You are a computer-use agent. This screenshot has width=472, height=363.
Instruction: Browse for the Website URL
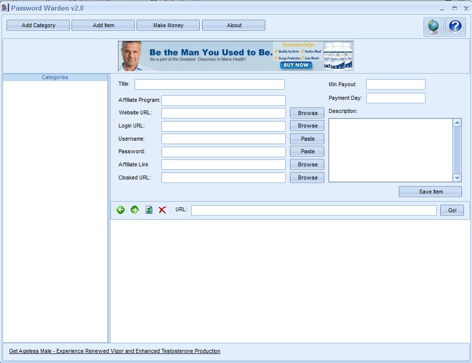click(x=307, y=113)
